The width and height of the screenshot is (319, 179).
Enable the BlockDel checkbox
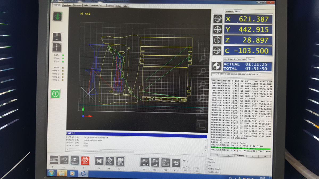click(207, 162)
